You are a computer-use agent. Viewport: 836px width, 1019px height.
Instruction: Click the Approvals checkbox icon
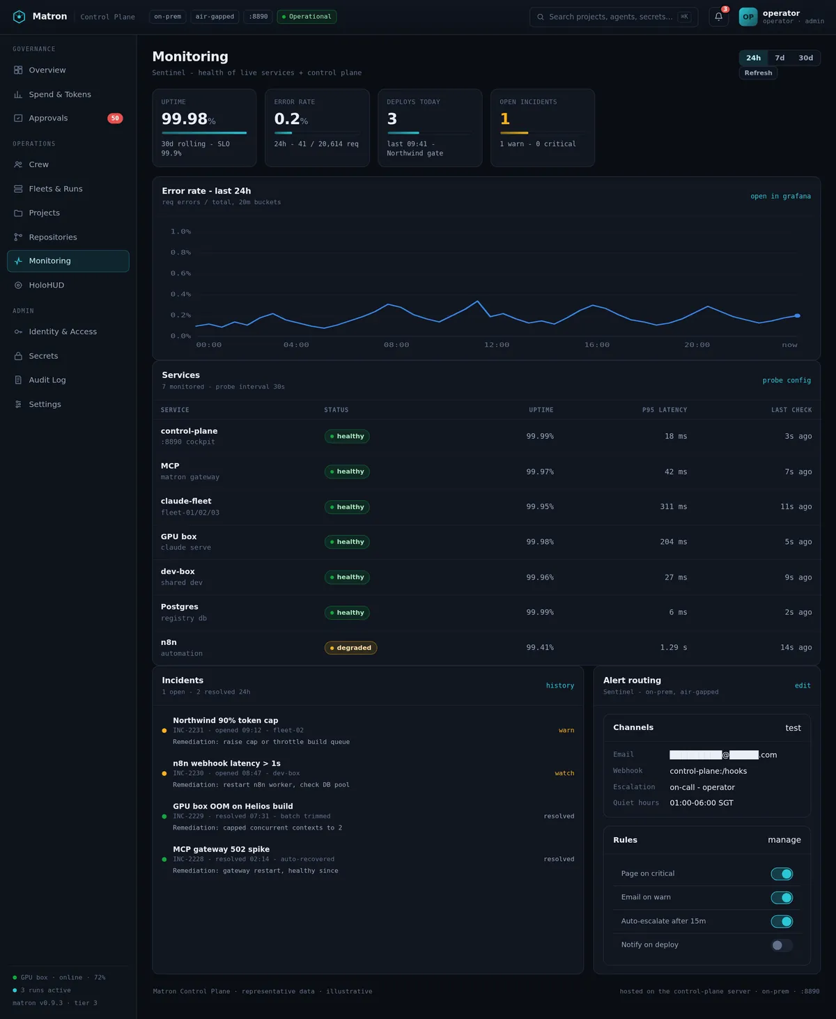[18, 118]
